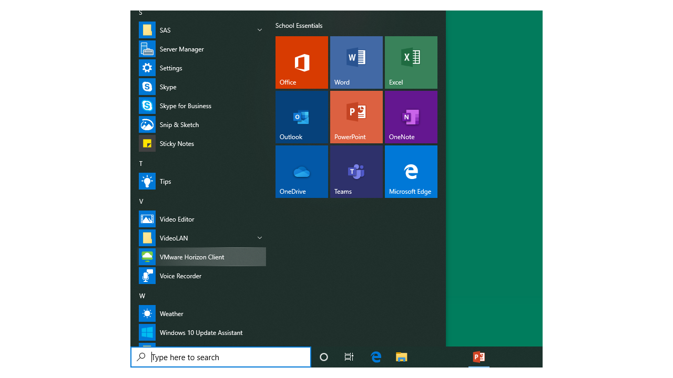Screen dimensions: 673x378
Task: Open the Office tile
Action: click(x=301, y=62)
